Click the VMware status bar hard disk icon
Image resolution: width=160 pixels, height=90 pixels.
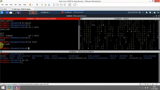coord(140,84)
